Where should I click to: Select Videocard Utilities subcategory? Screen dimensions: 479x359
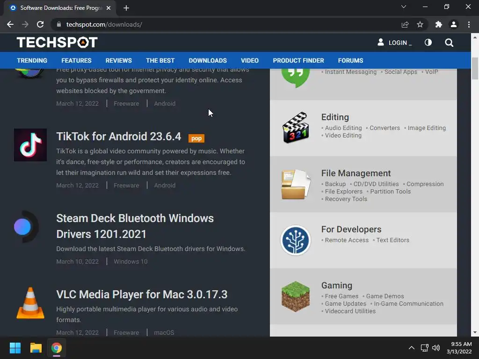350,311
